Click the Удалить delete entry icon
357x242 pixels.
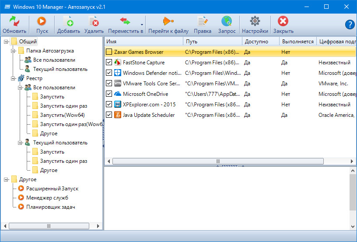tap(94, 21)
